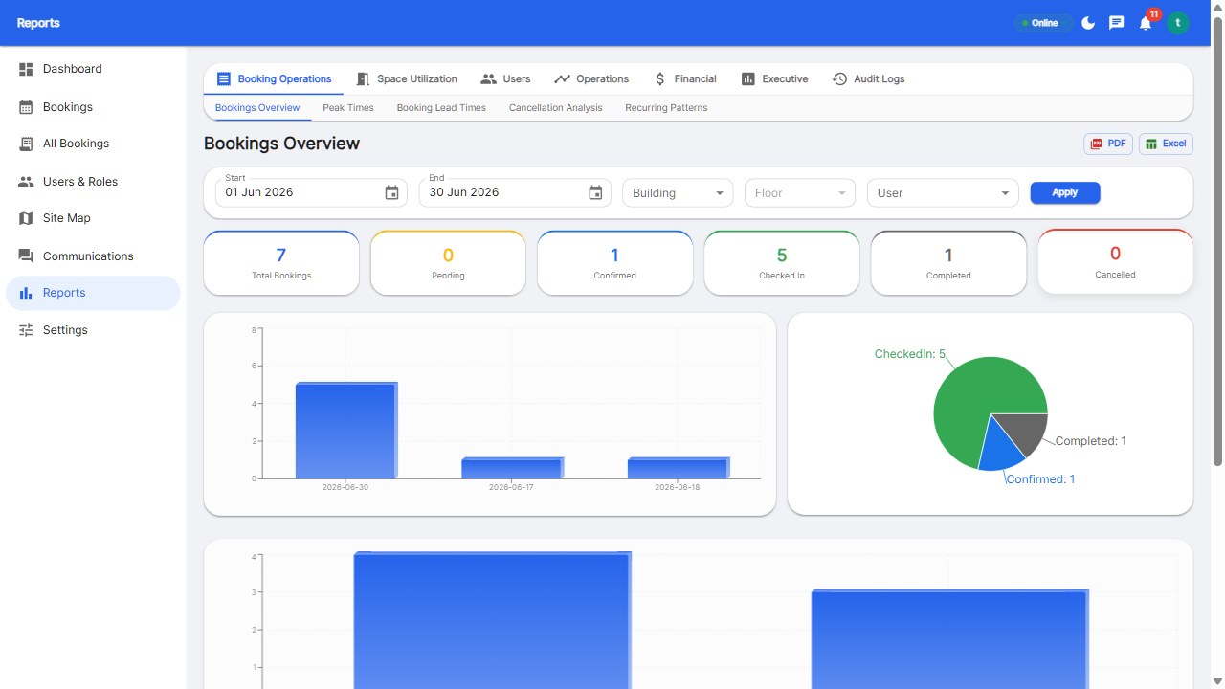Image resolution: width=1225 pixels, height=689 pixels.
Task: Click the Dashboard grid icon
Action: 26,69
